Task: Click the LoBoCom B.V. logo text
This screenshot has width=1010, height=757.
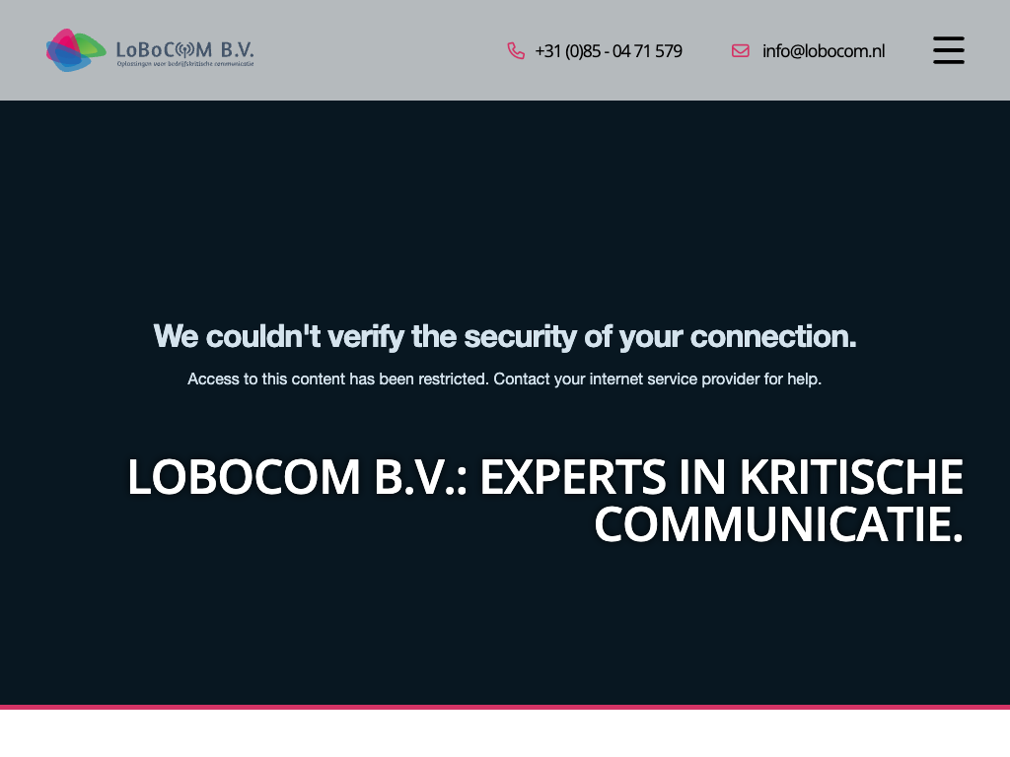Action: coord(184,47)
